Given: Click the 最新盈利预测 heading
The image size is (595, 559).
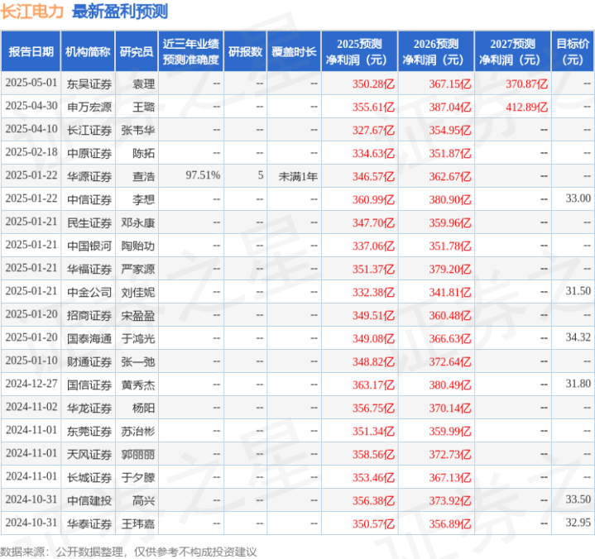Looking at the screenshot, I should (x=120, y=11).
